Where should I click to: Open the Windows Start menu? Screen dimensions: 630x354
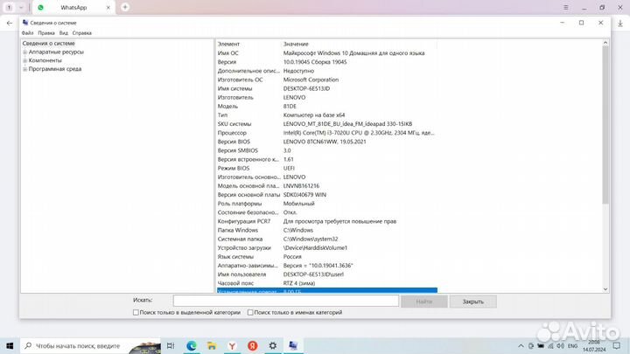coord(10,345)
